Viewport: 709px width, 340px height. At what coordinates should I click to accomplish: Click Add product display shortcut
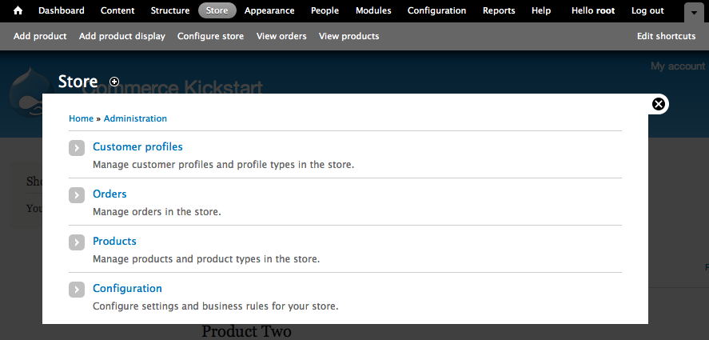(x=122, y=36)
